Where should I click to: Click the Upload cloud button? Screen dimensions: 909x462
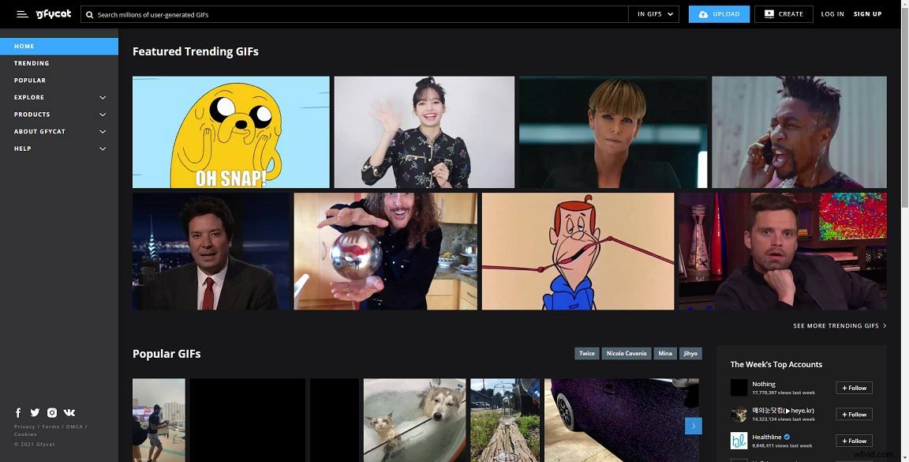tap(718, 13)
